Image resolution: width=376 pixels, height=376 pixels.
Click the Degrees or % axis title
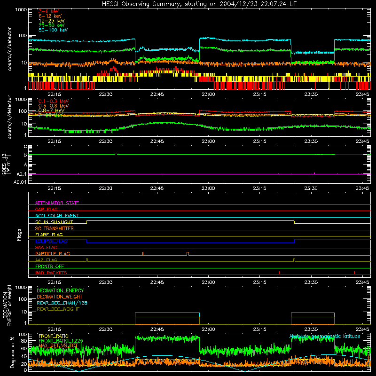[13, 352]
